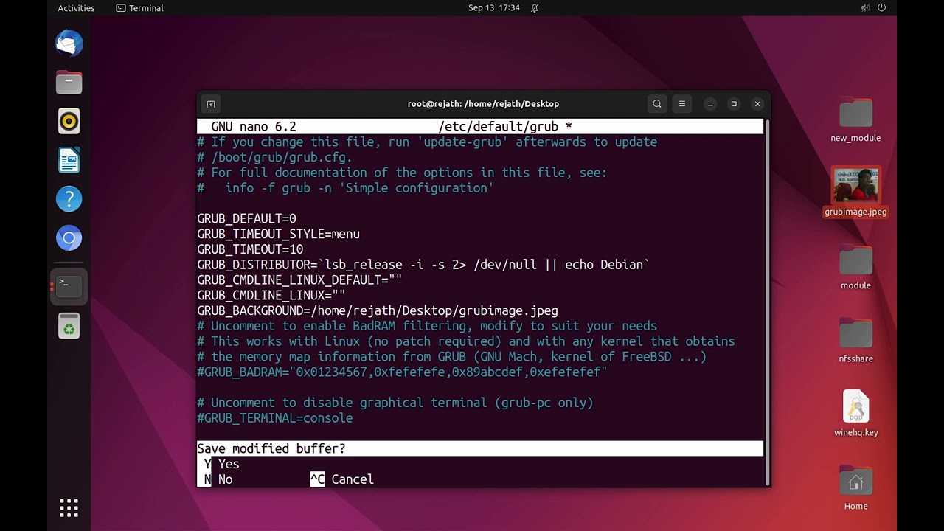Click the terminal title root@rejath: /home/rejath/Desktop
Image resolution: width=944 pixels, height=531 pixels.
[483, 104]
